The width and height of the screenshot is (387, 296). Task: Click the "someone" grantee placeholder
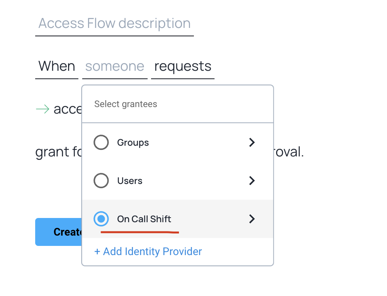pyautogui.click(x=115, y=67)
